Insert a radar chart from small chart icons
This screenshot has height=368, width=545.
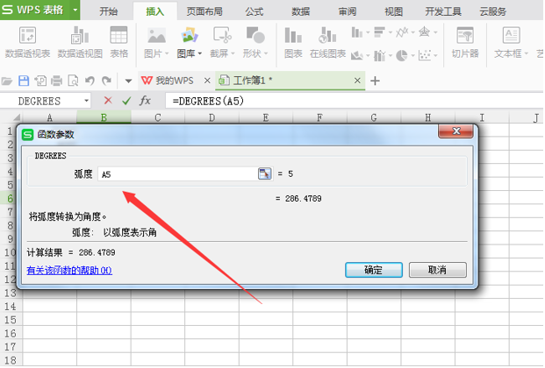425,32
